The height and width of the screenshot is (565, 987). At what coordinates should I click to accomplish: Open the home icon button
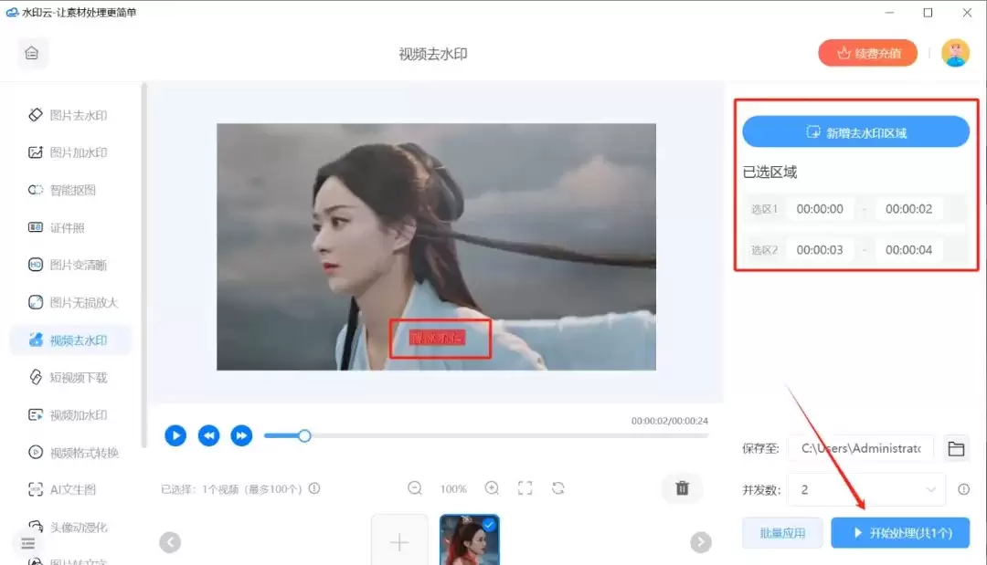pos(31,54)
